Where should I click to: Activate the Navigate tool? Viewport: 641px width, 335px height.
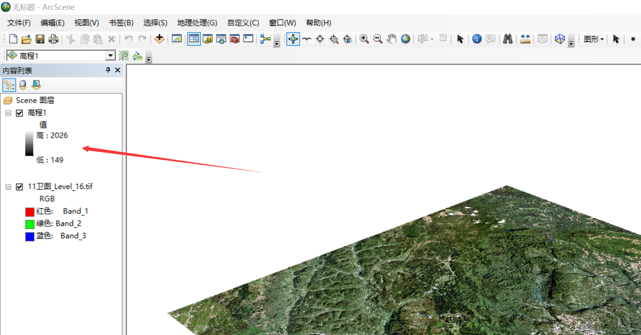(x=293, y=39)
